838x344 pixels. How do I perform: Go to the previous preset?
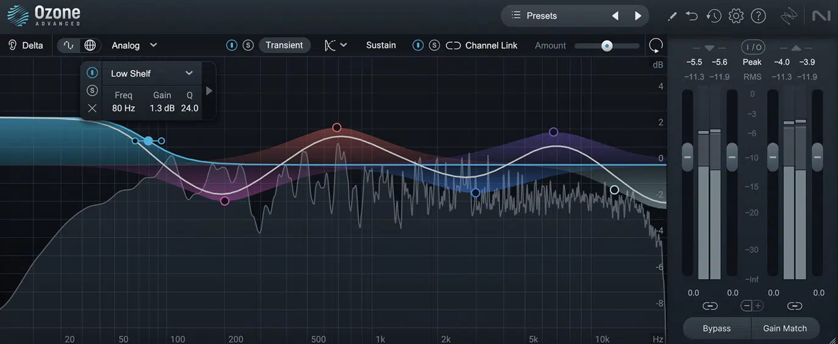pos(615,16)
